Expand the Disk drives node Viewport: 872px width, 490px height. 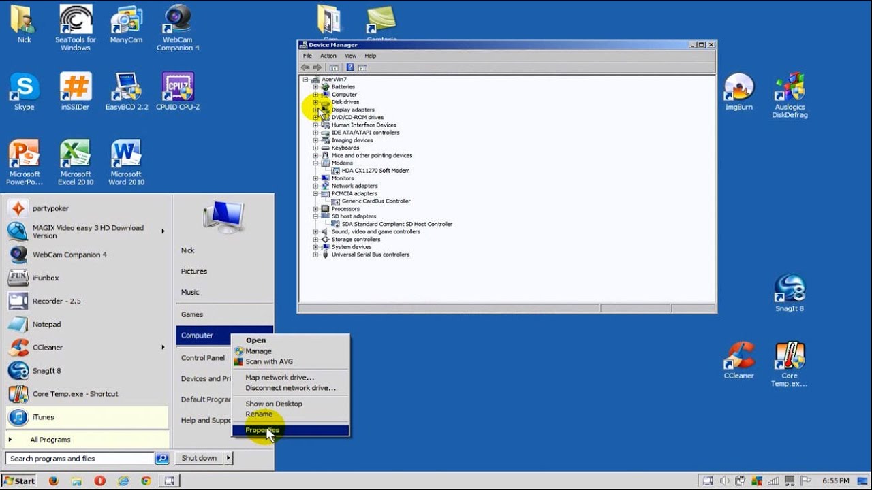pos(315,102)
